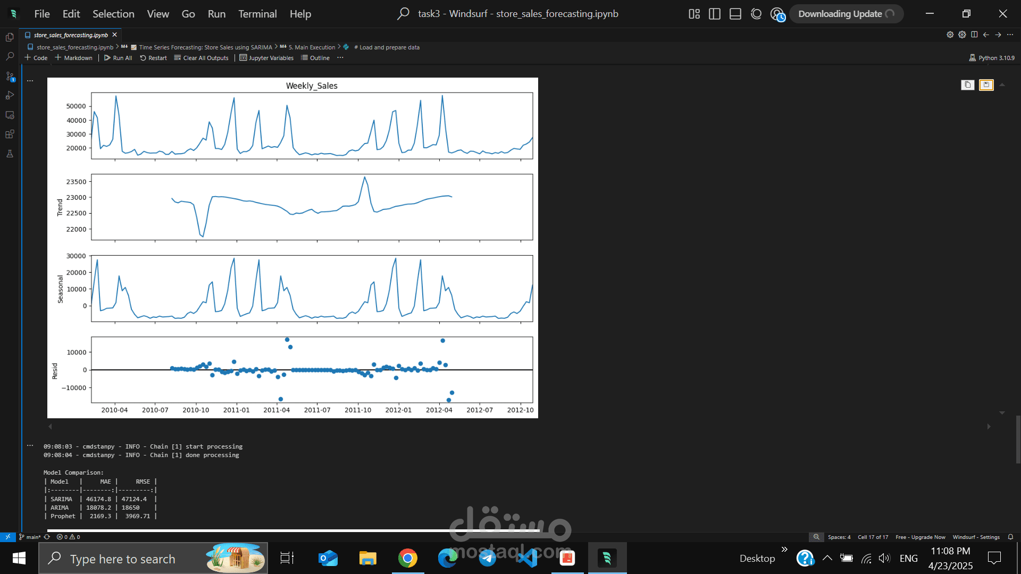
Task: Click the second gear icon in editor actions
Action: [x=962, y=35]
